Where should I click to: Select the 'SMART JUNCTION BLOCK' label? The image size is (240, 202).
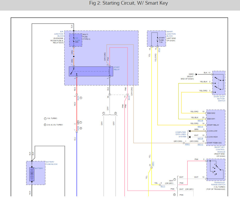[171, 34]
